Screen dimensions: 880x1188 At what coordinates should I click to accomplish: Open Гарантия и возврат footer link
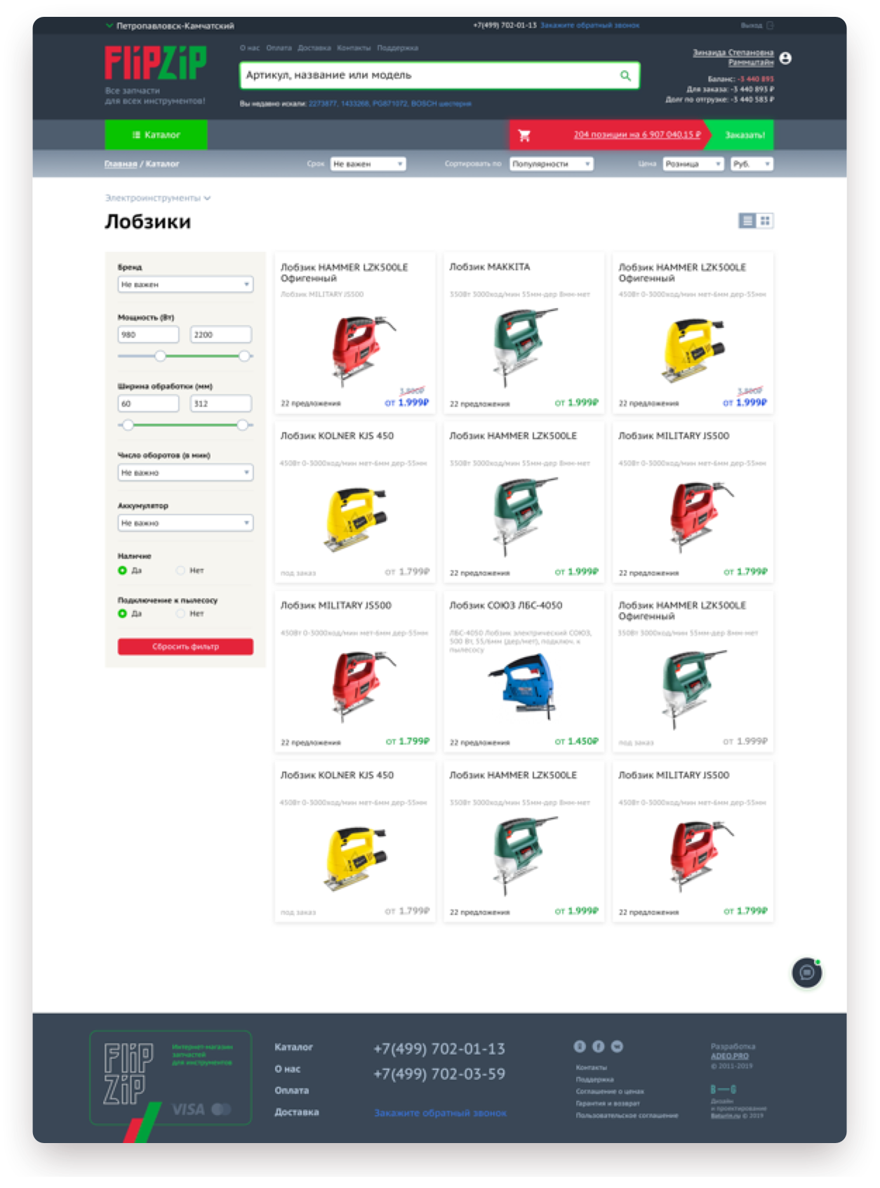(x=608, y=1103)
